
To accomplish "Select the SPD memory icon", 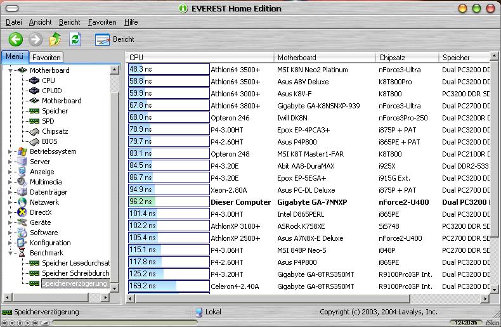I will pyautogui.click(x=34, y=121).
